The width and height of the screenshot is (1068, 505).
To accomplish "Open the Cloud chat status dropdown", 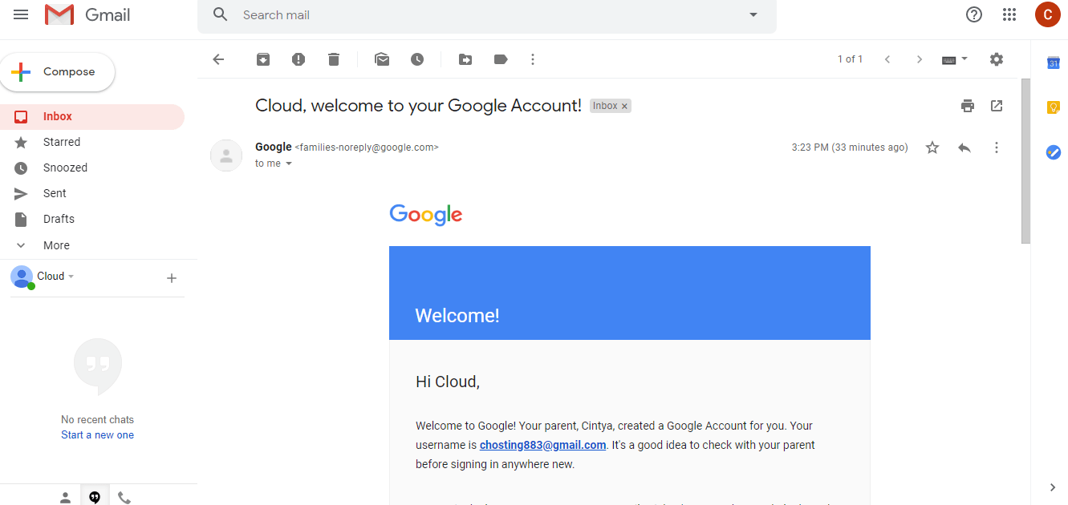I will coord(71,277).
